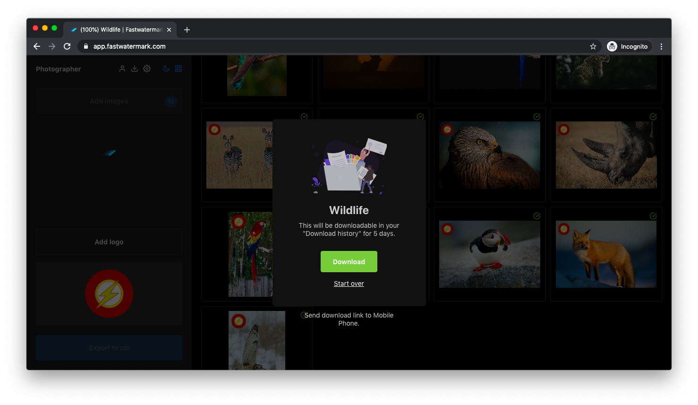This screenshot has width=698, height=405.
Task: Select the lightning bolt logo preview
Action: click(x=109, y=293)
